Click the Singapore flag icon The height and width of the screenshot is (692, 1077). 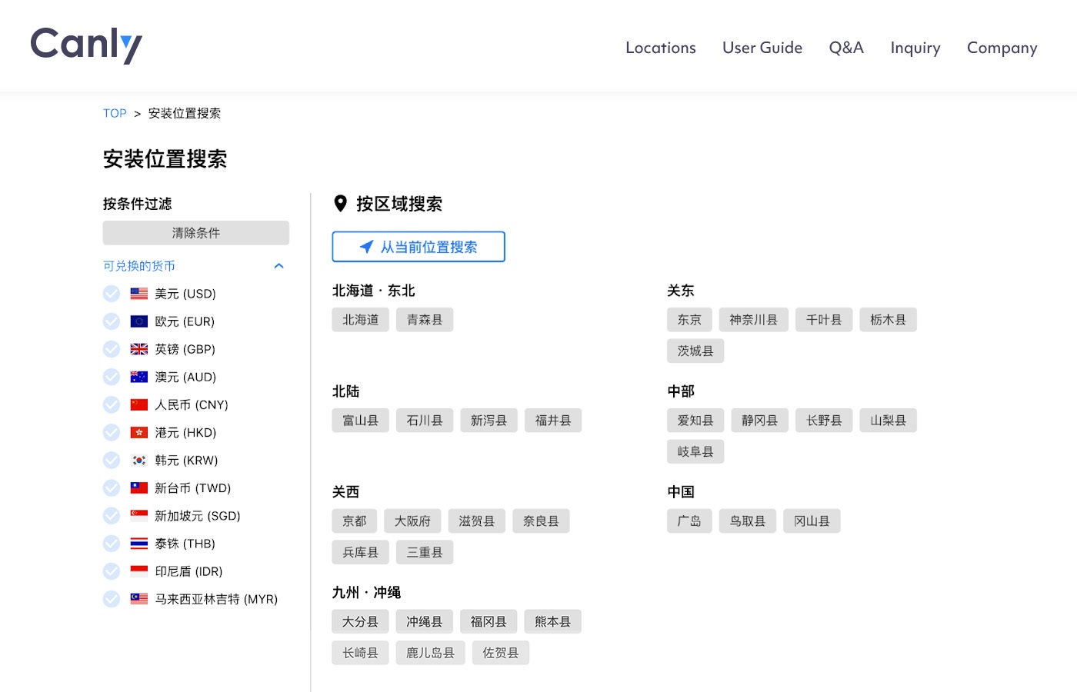tap(139, 515)
